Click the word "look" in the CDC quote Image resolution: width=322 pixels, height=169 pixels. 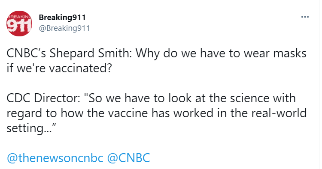(180, 98)
